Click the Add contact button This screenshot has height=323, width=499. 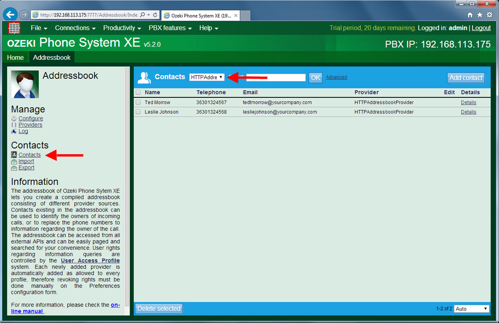pos(466,78)
